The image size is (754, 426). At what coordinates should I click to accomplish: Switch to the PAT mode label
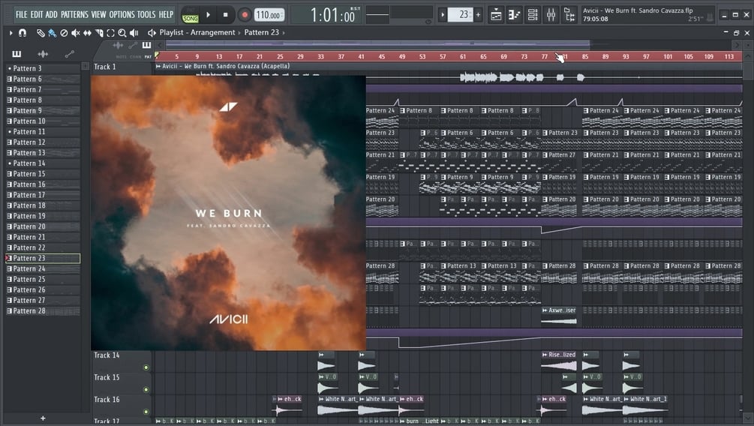(148, 57)
